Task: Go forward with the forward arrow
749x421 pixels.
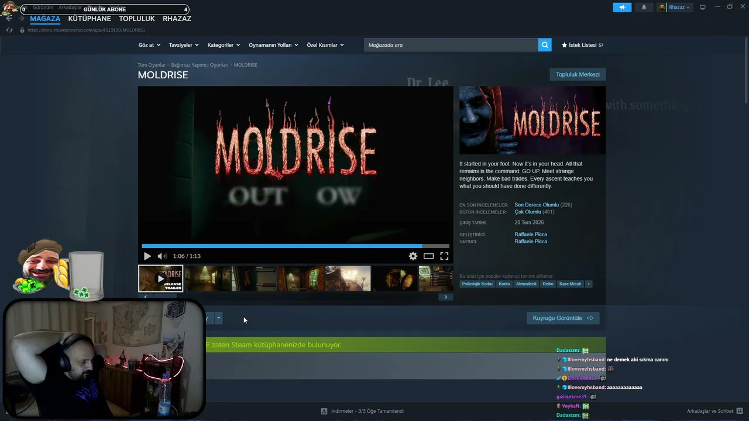Action: click(22, 19)
